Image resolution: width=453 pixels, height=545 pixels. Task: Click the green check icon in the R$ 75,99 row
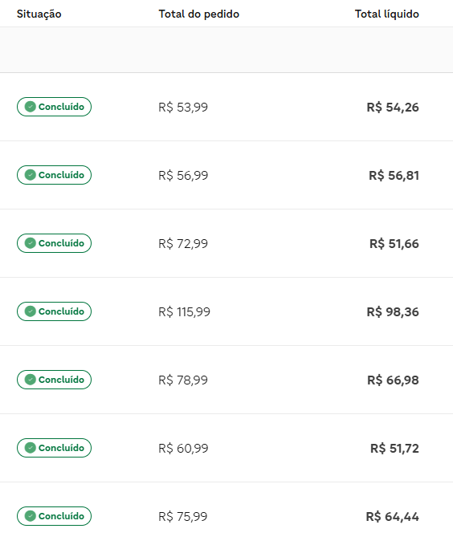[x=31, y=516]
